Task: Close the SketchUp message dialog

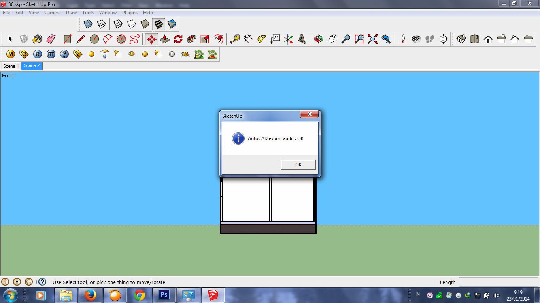Action: pyautogui.click(x=309, y=114)
